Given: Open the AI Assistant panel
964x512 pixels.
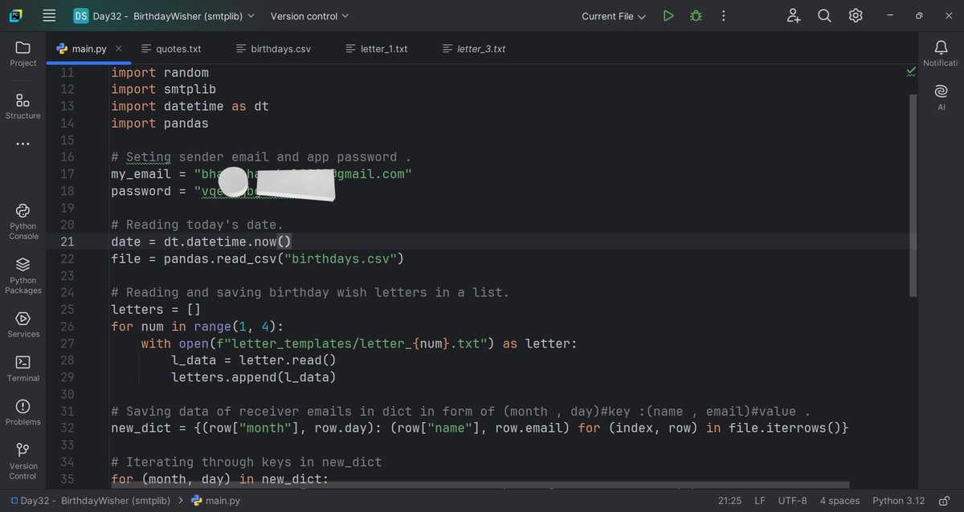Looking at the screenshot, I should click(x=941, y=97).
